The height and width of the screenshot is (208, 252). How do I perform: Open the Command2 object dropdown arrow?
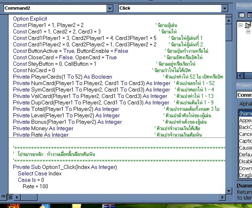point(110,8)
